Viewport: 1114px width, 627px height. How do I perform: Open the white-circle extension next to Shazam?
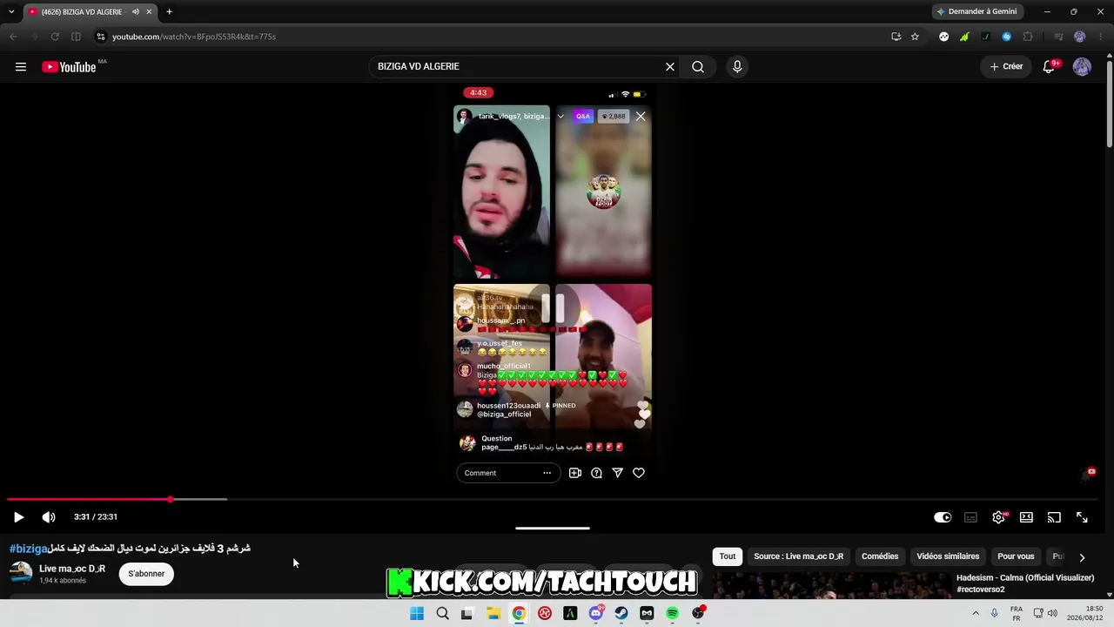tap(943, 37)
